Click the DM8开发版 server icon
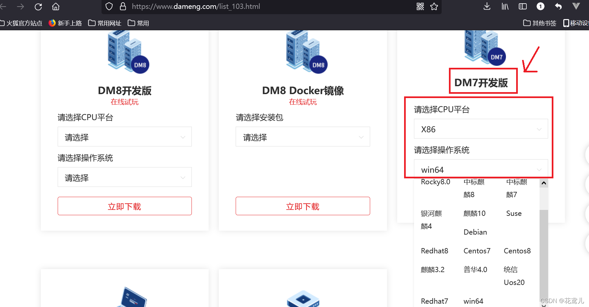 click(x=128, y=52)
